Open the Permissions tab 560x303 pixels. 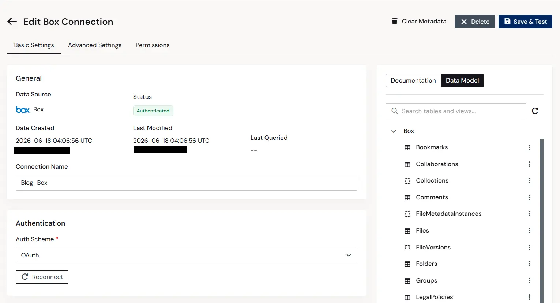pos(153,45)
